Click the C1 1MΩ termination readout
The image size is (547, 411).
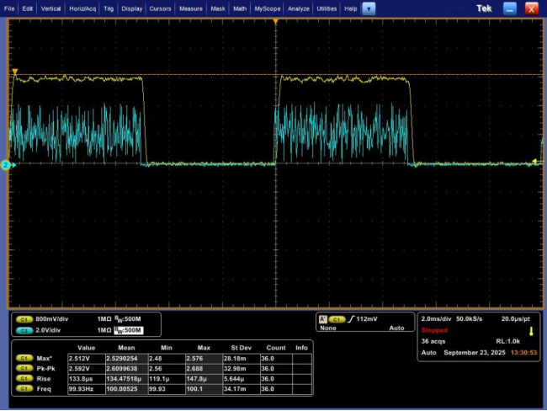104,319
